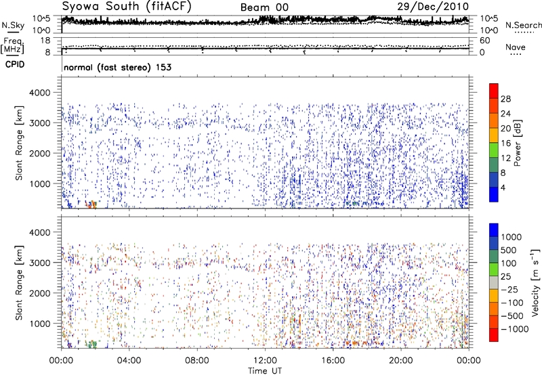
Task: Click the frequency trace line in the frequency panel
Action: (265, 49)
